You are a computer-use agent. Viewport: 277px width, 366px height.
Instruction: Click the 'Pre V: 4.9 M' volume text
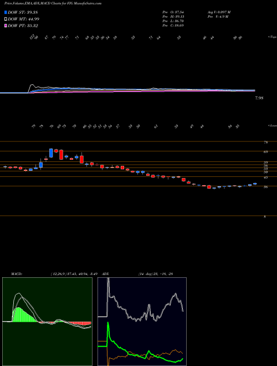pyautogui.click(x=217, y=17)
